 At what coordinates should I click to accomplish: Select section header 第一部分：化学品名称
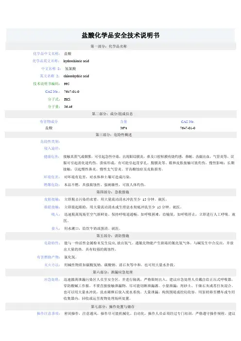point(109,46)
